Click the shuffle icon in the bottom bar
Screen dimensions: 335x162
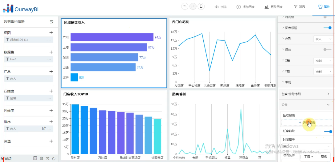point(47,158)
